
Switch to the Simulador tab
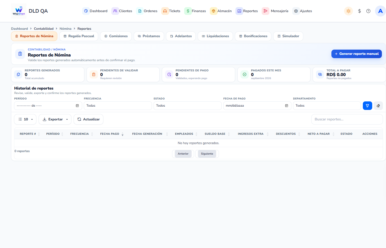point(288,36)
